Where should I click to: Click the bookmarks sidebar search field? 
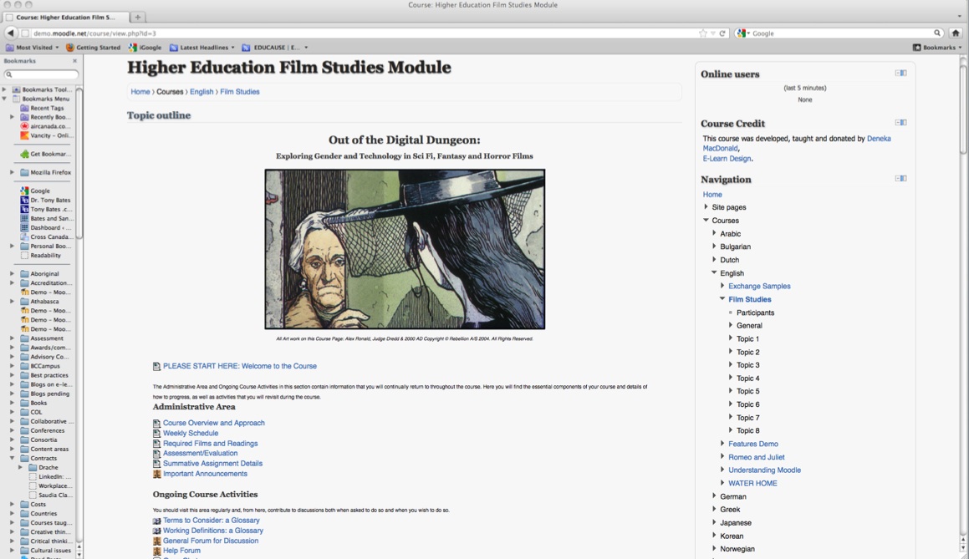(x=42, y=74)
